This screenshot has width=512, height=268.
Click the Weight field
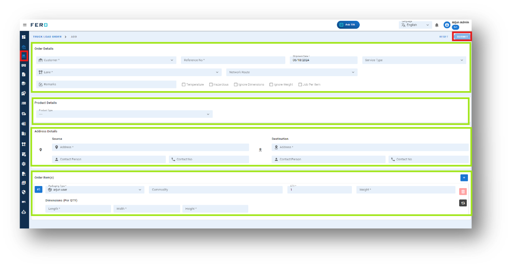point(406,190)
